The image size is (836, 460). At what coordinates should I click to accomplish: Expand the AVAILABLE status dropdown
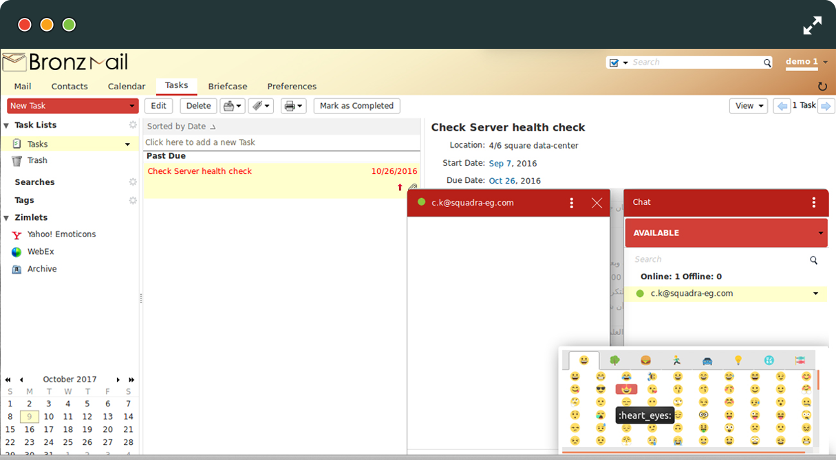point(820,233)
